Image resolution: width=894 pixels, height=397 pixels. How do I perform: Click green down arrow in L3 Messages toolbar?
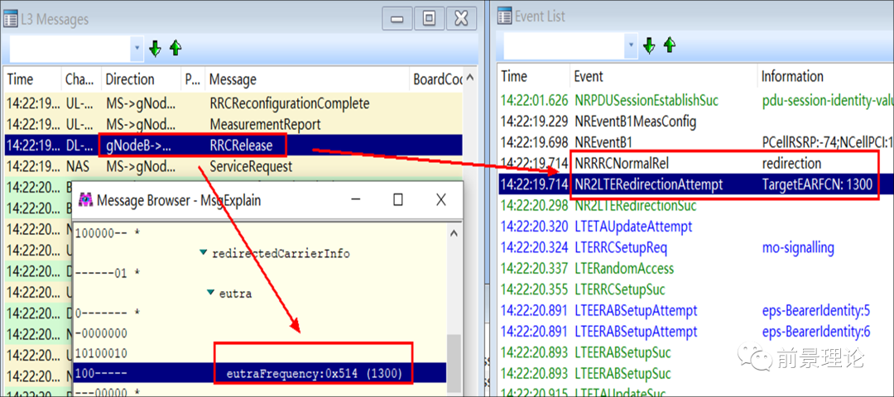[155, 48]
